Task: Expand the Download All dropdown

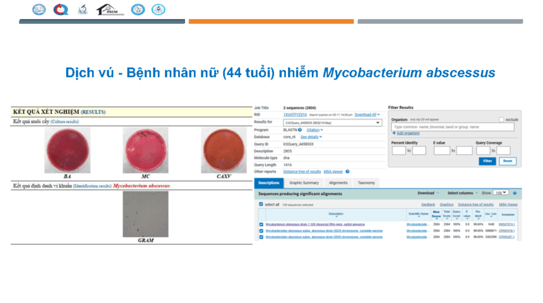Action: coord(367,115)
